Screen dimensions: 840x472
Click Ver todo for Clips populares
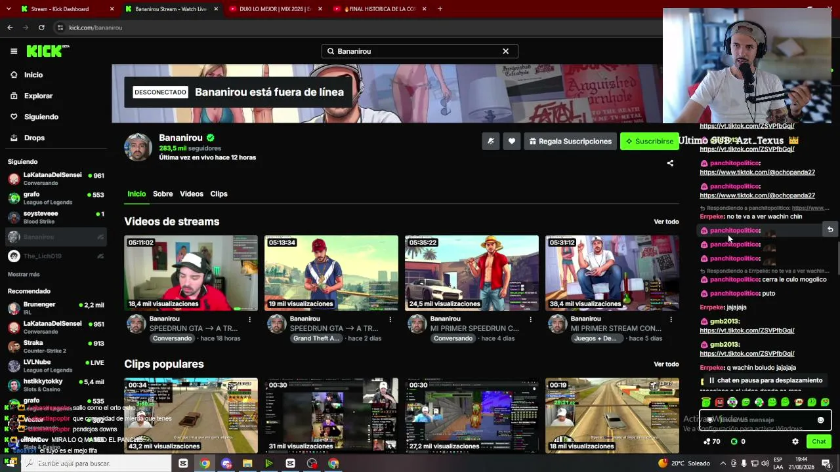tap(666, 364)
